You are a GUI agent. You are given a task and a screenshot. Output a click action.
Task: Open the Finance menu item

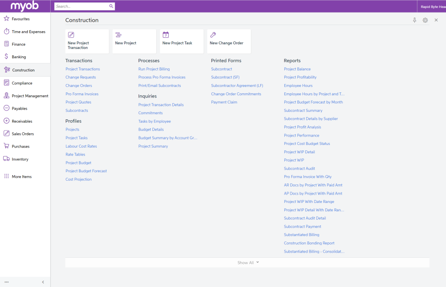point(25,44)
